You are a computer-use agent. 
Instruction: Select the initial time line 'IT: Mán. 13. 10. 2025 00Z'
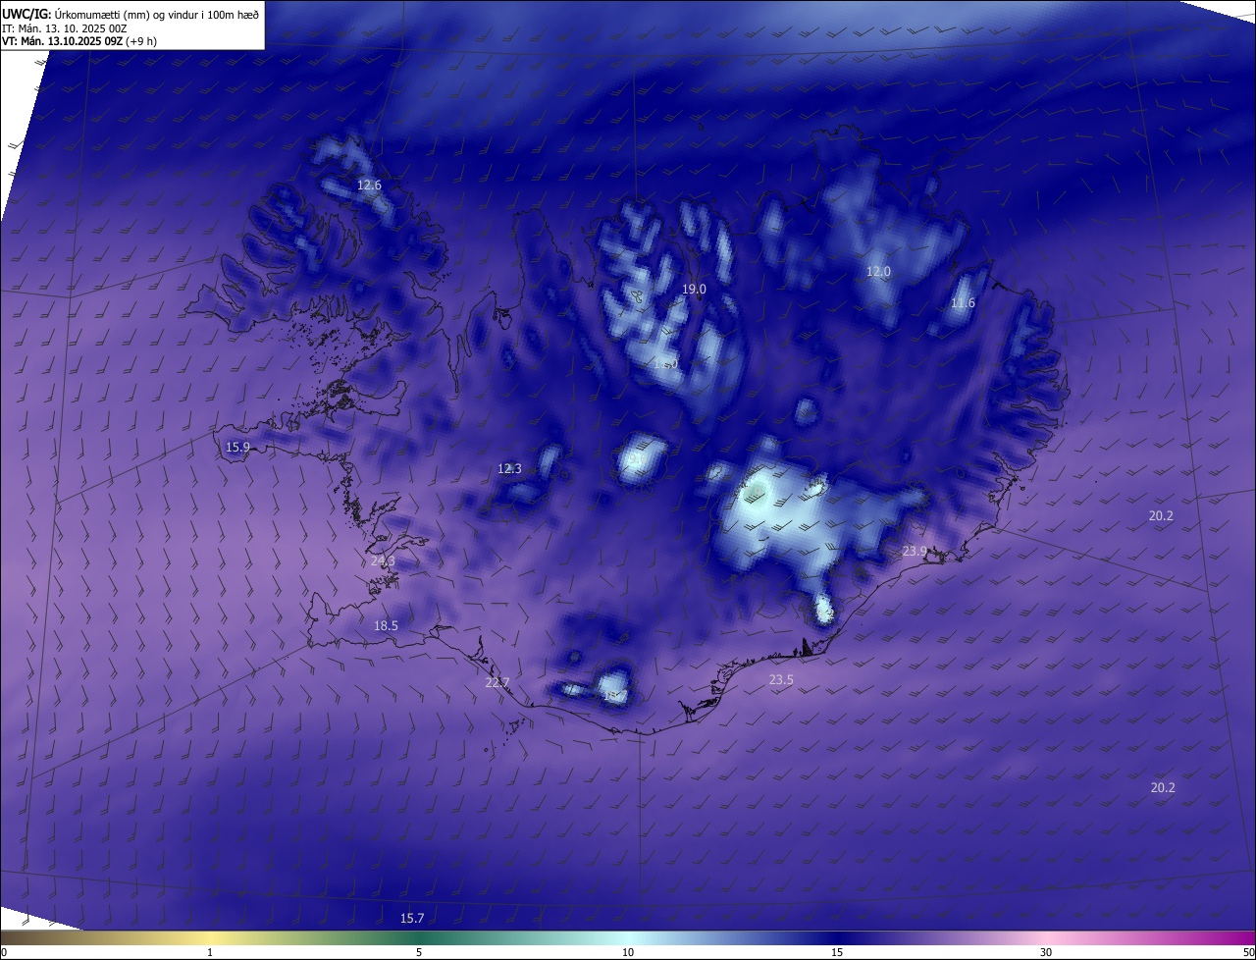(x=65, y=28)
